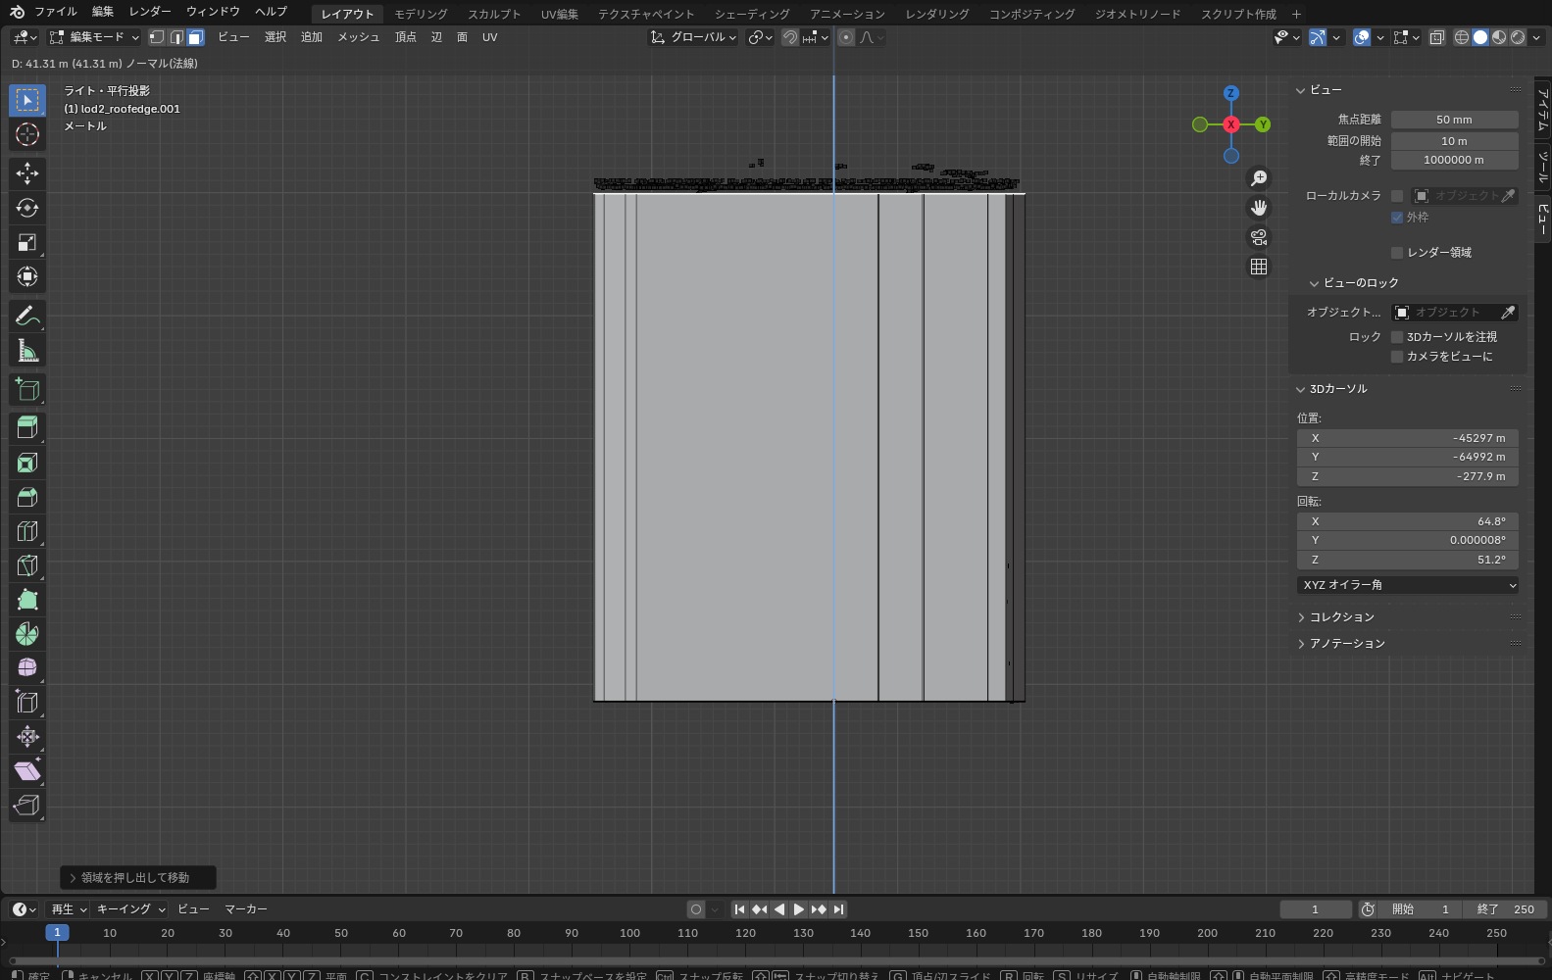Select the Extrude Region tool
This screenshot has width=1552, height=980.
click(x=27, y=428)
